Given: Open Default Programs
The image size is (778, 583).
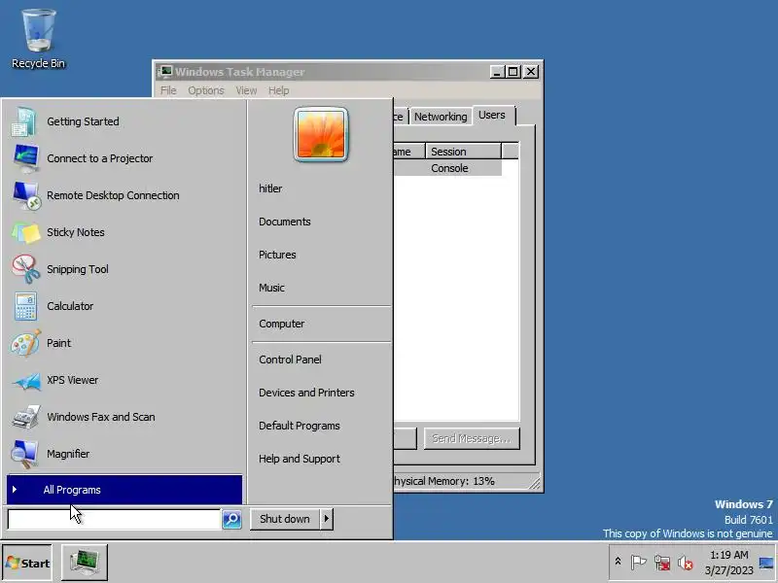Looking at the screenshot, I should [x=300, y=426].
